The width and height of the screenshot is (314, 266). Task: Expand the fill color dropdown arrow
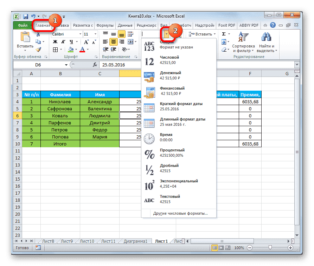click(76, 49)
